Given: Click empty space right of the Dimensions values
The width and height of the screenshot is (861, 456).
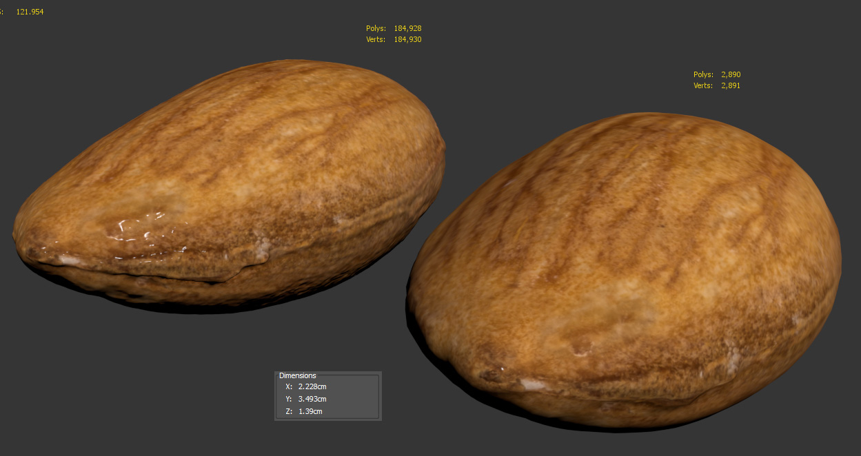Looking at the screenshot, I should (355, 400).
